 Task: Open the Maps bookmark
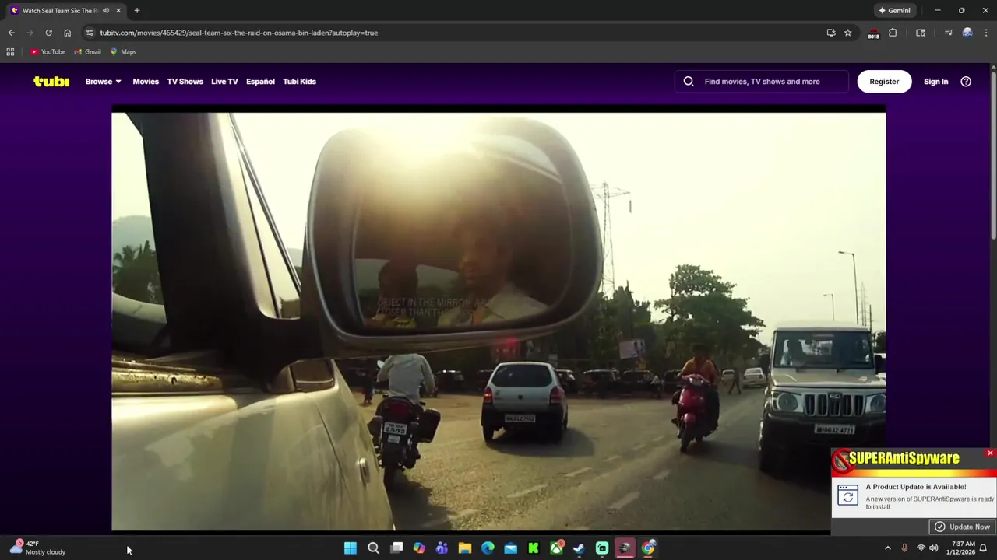123,52
